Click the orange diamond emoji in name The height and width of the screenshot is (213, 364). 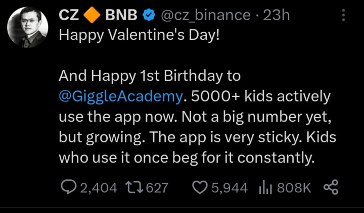pos(92,16)
